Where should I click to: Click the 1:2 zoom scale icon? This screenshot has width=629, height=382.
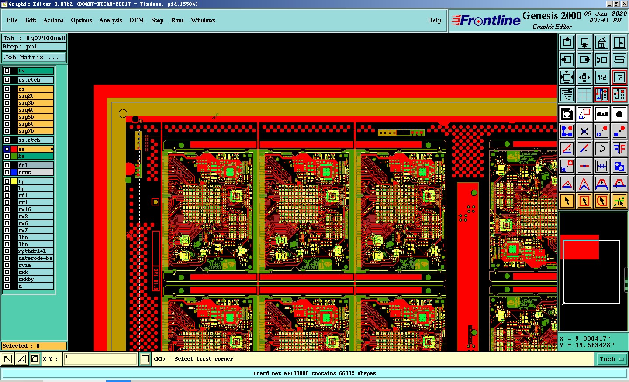tap(602, 77)
